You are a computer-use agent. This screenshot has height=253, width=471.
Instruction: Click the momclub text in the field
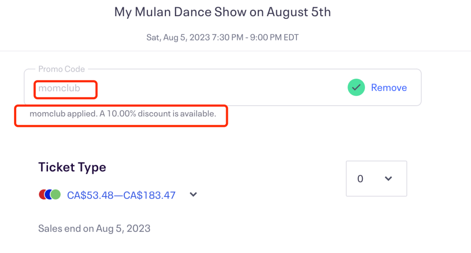59,88
